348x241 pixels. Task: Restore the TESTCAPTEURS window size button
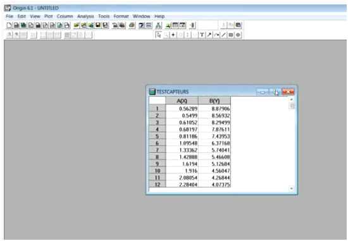click(275, 92)
